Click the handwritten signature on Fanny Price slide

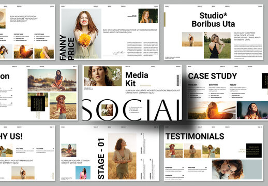118,53
